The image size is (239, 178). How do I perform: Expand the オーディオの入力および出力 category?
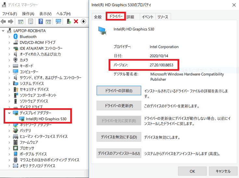[x=9, y=54]
